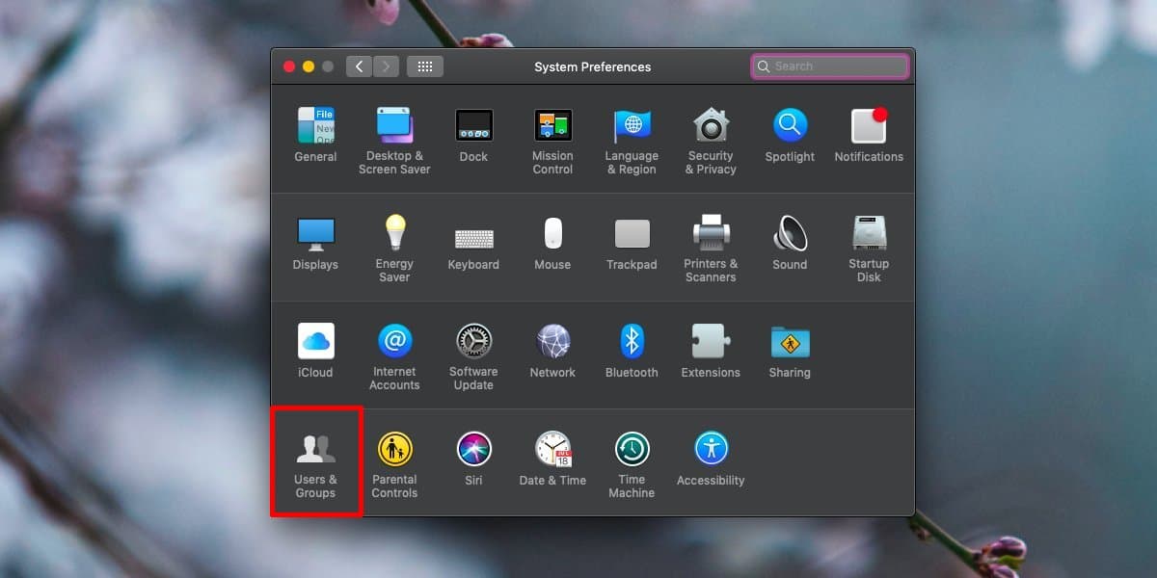
Task: Open Siri preferences
Action: pyautogui.click(x=473, y=459)
